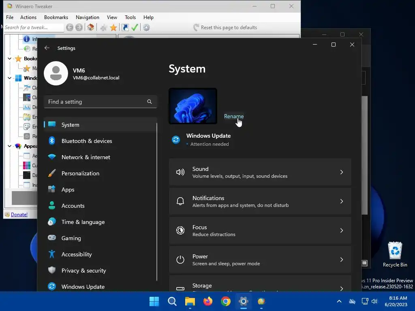Open the Navigation menu in Winaero Tweaker
Image resolution: width=415 pixels, height=311 pixels.
coord(88,17)
